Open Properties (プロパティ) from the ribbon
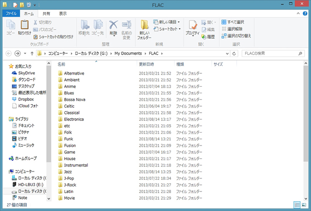The height and width of the screenshot is (211, 311). 192,27
